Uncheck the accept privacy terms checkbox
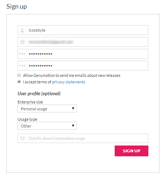This screenshot has height=180, width=167. point(19,82)
